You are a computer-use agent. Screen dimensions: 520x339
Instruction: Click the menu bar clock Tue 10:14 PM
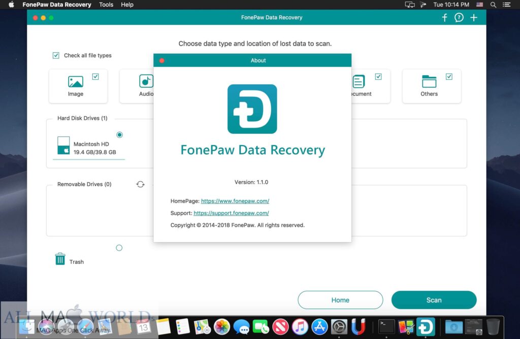451,5
